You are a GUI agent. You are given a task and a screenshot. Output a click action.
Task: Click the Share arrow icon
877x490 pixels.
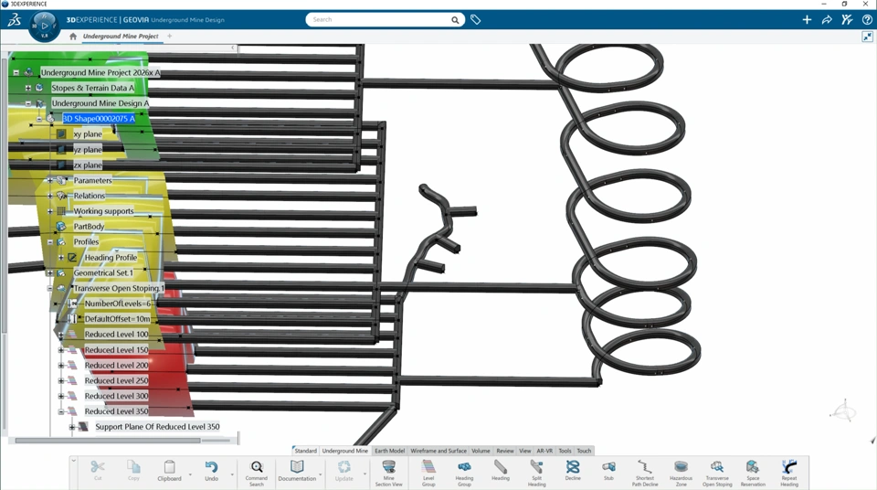click(x=827, y=19)
